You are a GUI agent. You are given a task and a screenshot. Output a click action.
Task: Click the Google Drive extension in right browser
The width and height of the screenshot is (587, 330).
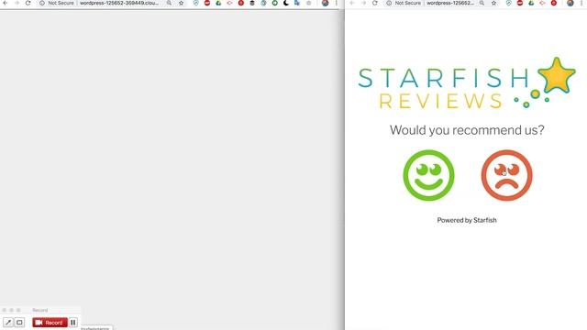tap(531, 3)
